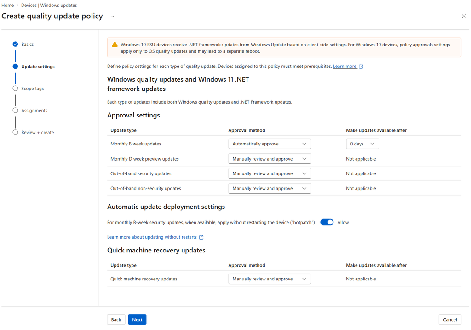The image size is (471, 330).
Task: Select the Update settings step
Action: click(x=38, y=67)
